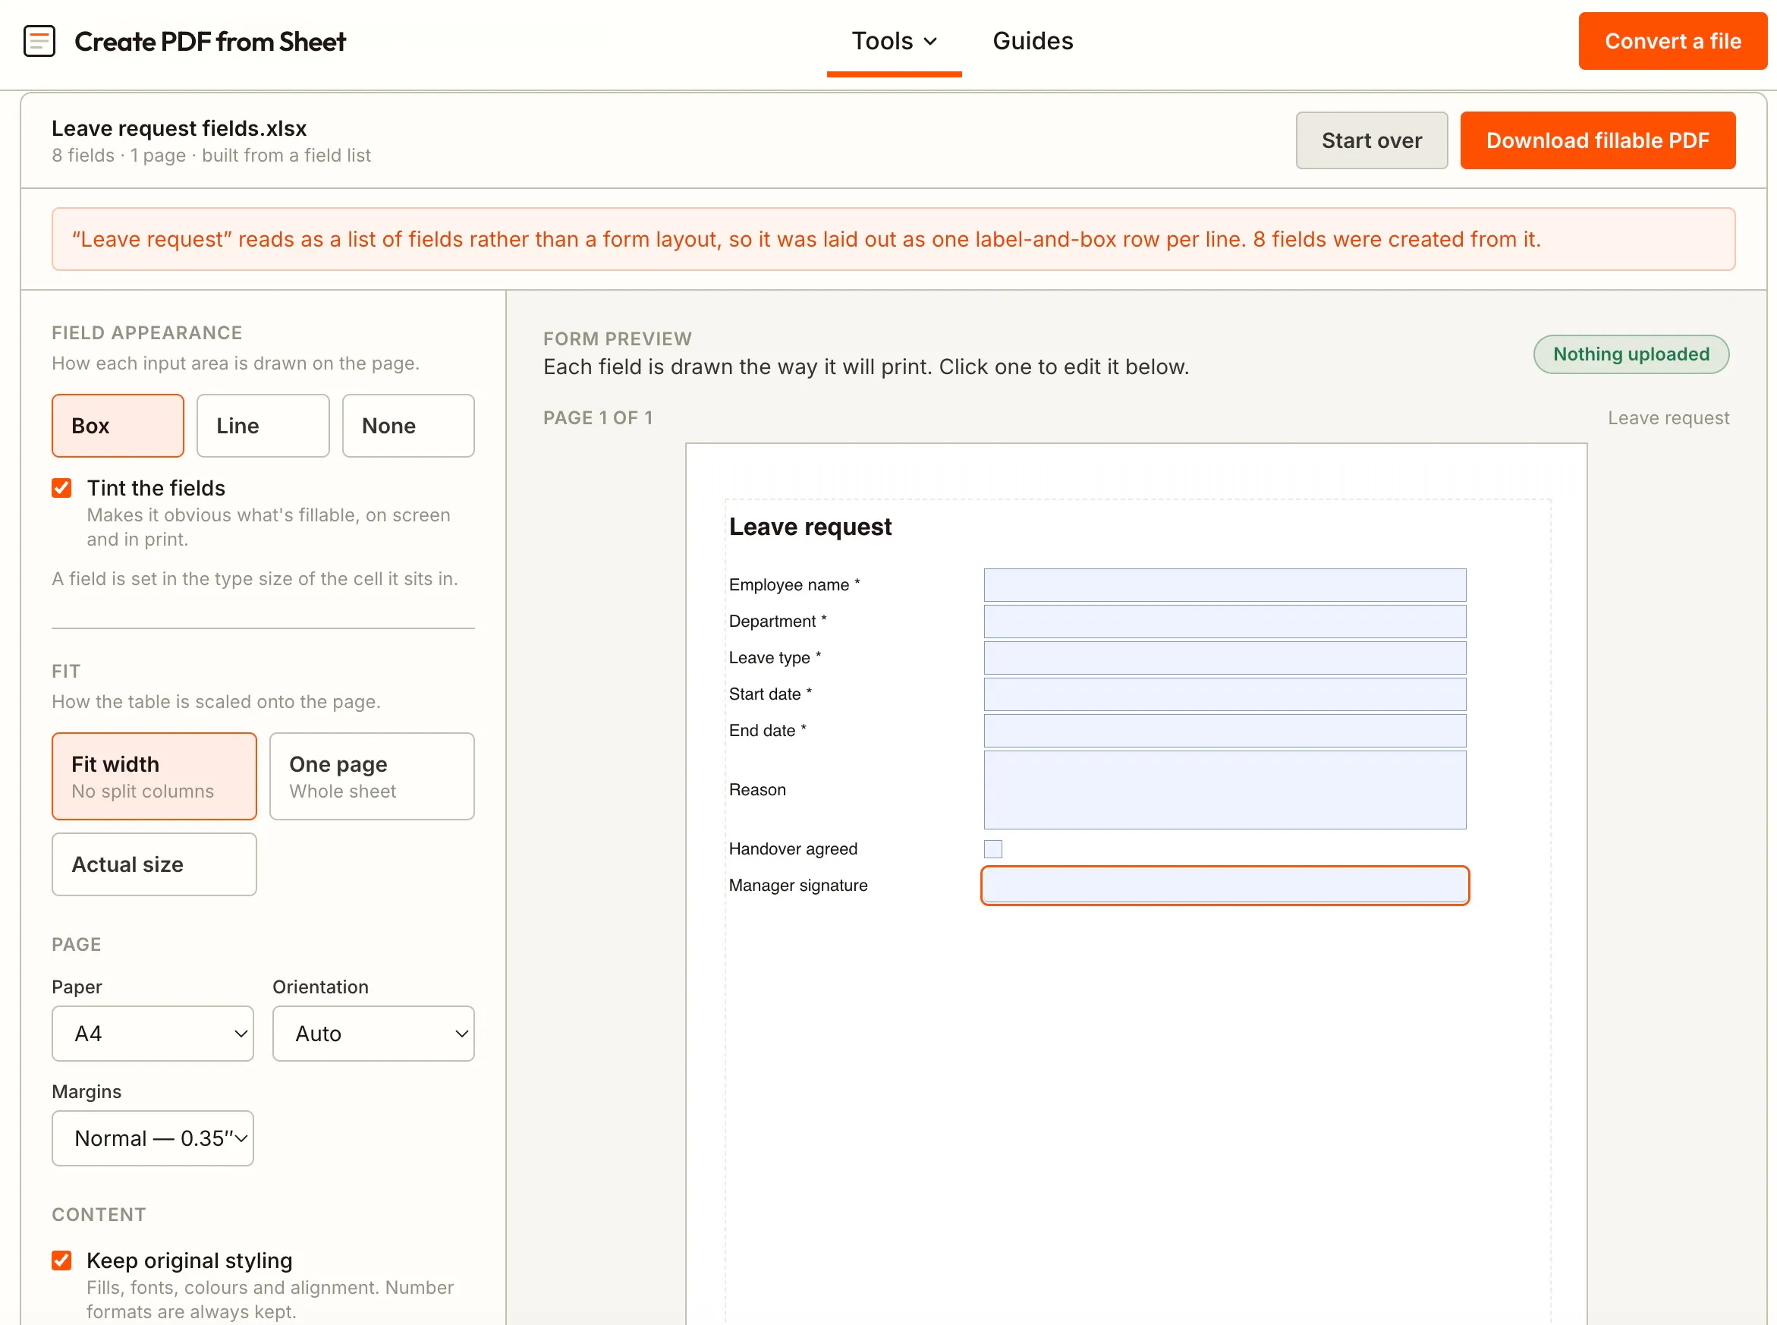Viewport: 1777px width, 1325px height.
Task: Click the Convert a file button
Action: point(1672,41)
